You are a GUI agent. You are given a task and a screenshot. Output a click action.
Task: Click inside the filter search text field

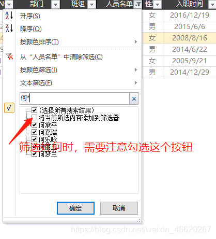[x=74, y=99]
